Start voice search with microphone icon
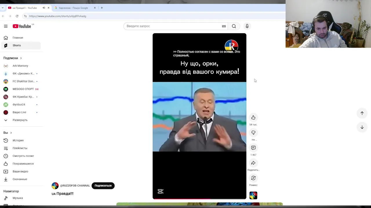 tap(247, 26)
